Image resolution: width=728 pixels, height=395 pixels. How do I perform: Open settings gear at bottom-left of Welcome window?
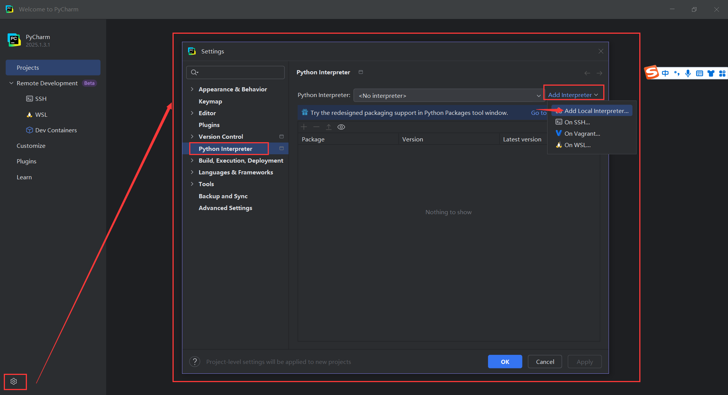point(14,381)
